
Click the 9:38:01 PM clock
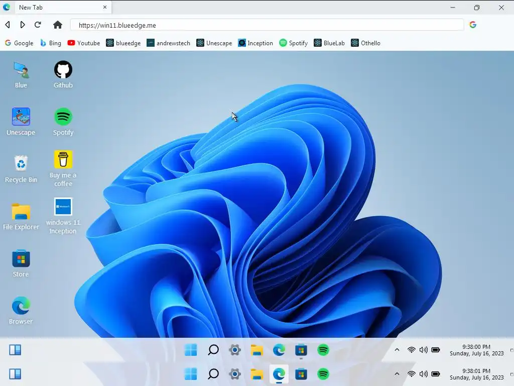coord(476,374)
